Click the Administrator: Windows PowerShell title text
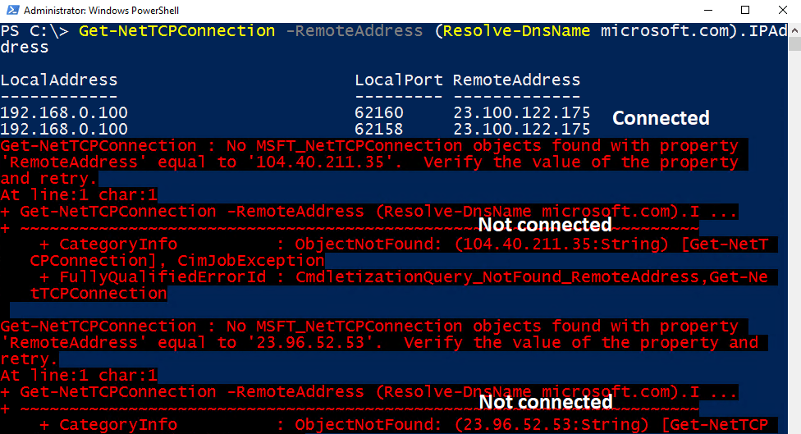 tap(101, 11)
